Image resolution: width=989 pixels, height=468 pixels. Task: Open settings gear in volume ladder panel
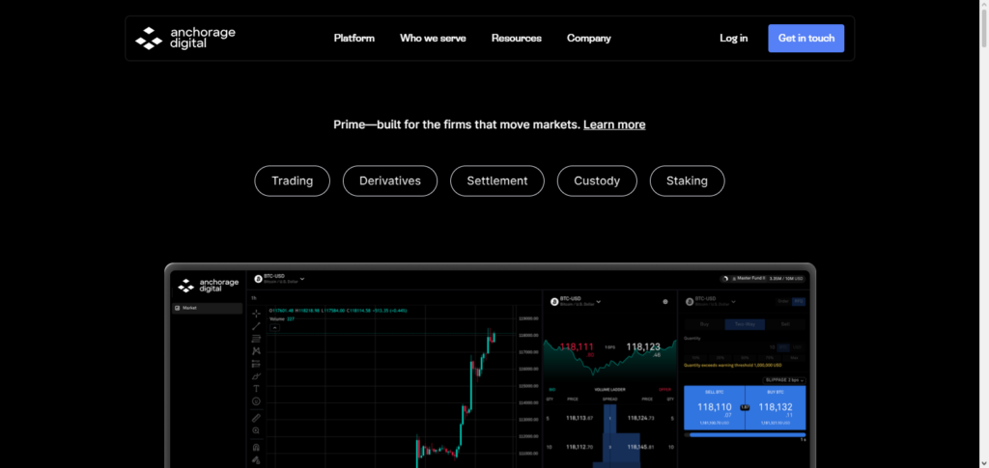665,301
